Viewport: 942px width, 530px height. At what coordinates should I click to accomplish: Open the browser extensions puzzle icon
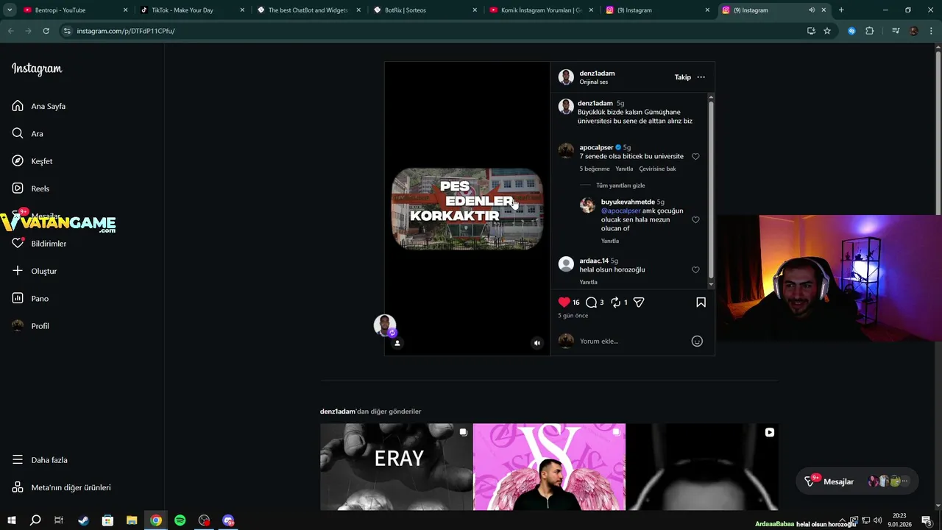click(869, 31)
